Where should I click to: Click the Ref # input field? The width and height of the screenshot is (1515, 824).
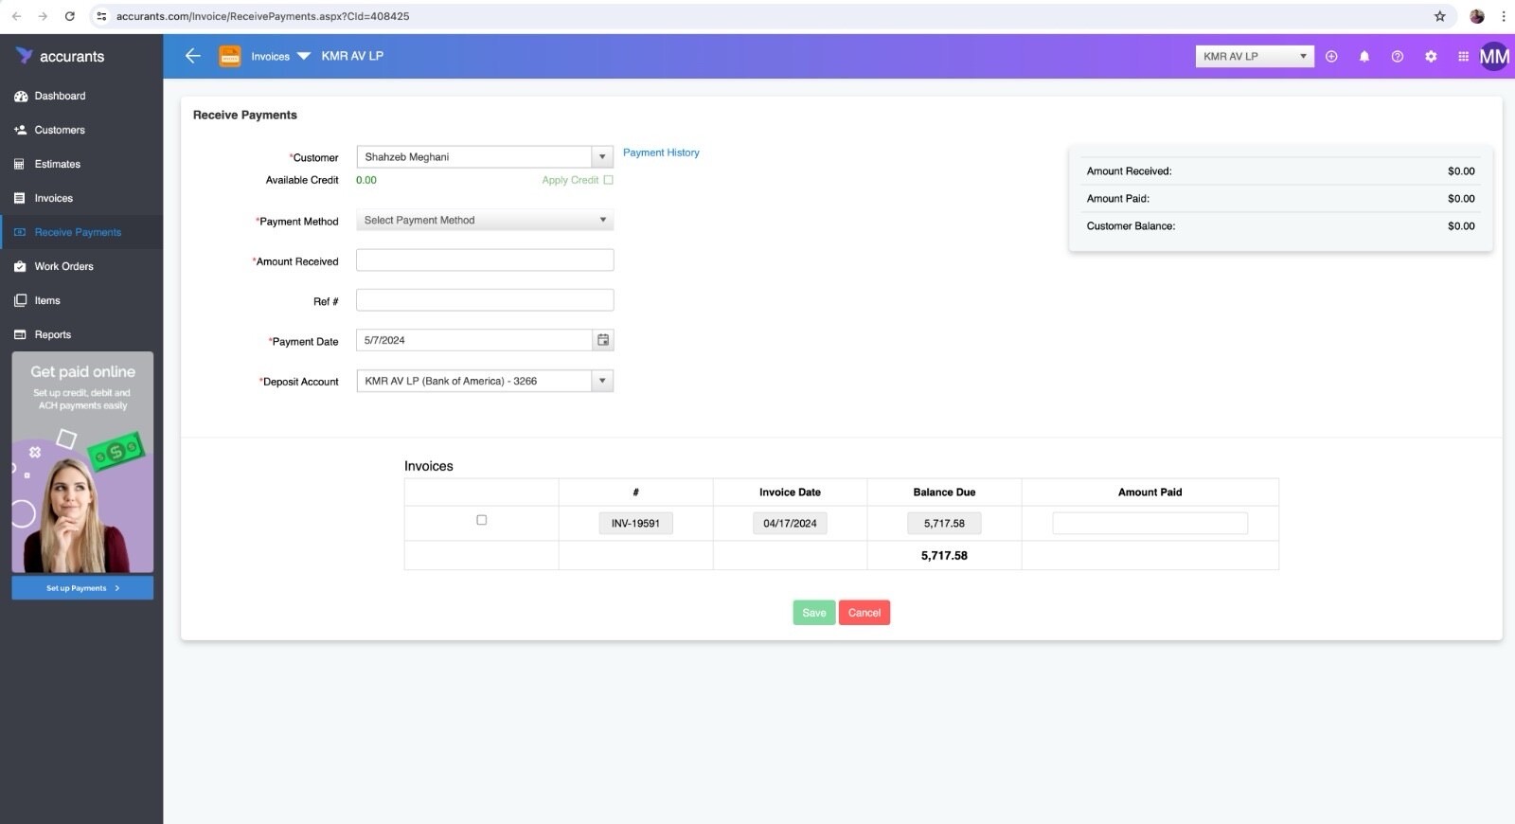tap(485, 300)
